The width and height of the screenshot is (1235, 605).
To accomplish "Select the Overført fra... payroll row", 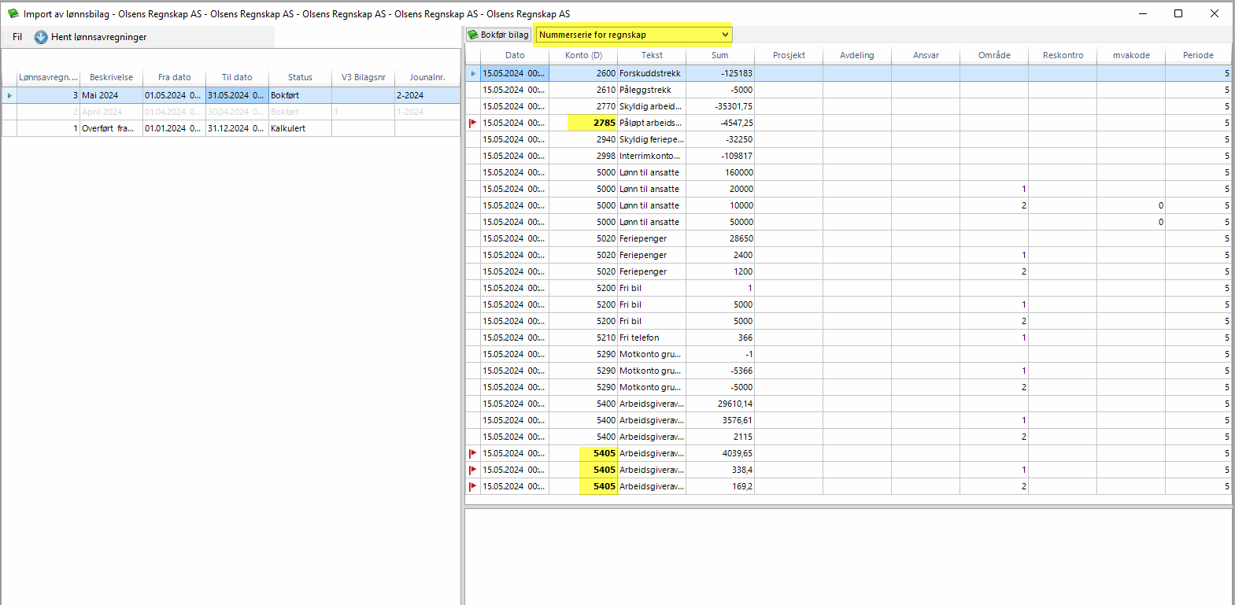I will click(x=231, y=128).
